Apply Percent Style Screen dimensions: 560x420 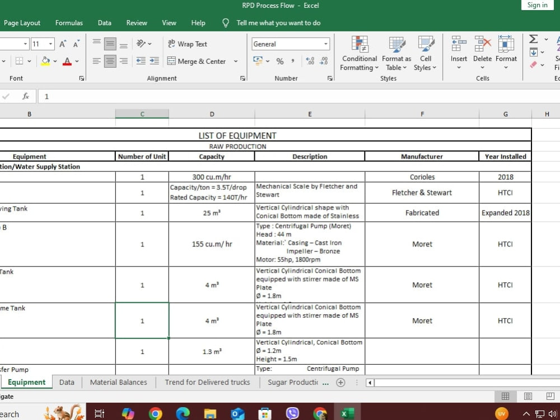(280, 61)
